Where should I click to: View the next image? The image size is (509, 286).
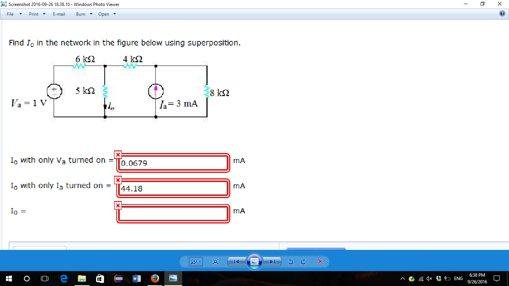pyautogui.click(x=272, y=261)
